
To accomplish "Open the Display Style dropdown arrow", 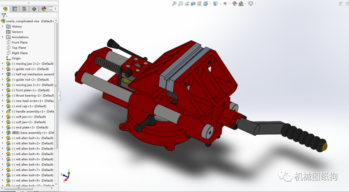I will click(x=220, y=3).
